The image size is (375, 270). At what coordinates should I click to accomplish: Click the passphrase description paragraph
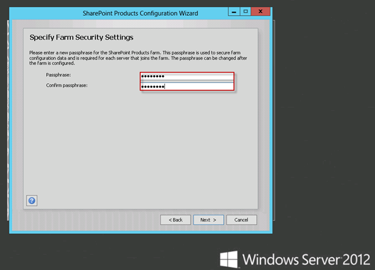[x=138, y=58]
